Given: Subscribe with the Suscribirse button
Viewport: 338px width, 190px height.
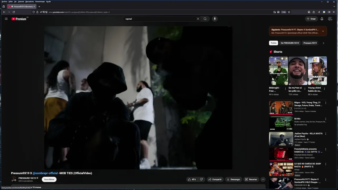Looking at the screenshot, I should [49, 179].
